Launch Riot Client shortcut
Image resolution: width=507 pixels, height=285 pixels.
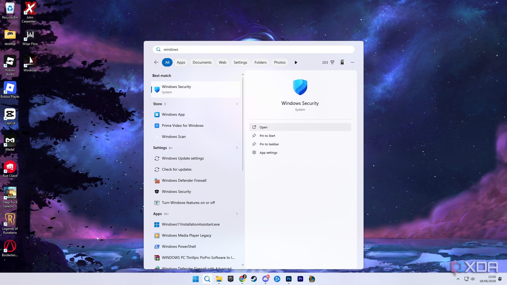pyautogui.click(x=10, y=169)
